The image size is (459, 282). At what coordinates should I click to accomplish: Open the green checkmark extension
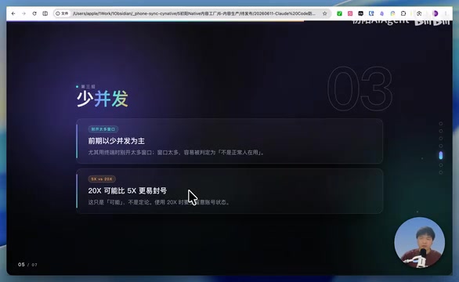[339, 13]
